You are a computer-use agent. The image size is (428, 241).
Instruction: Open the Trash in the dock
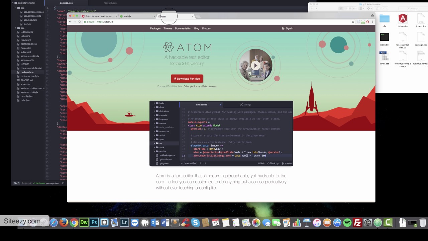[423, 222]
